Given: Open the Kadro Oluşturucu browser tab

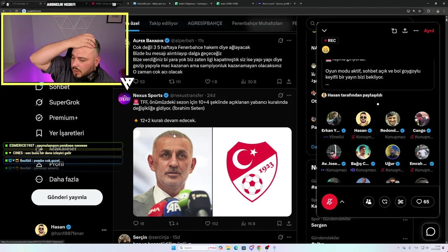Looking at the screenshot, I should pos(192,3).
